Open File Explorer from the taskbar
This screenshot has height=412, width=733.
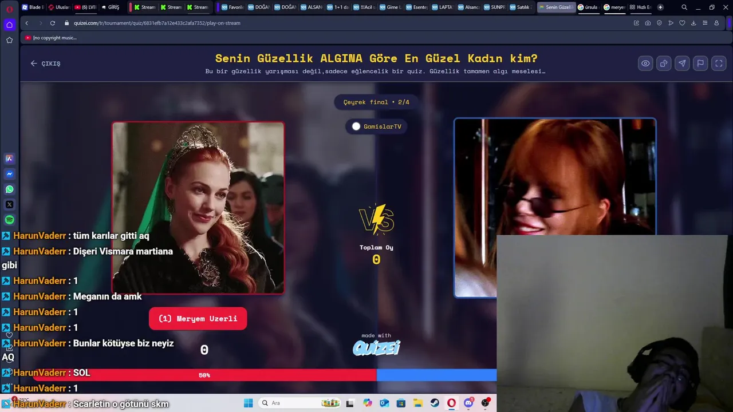418,403
